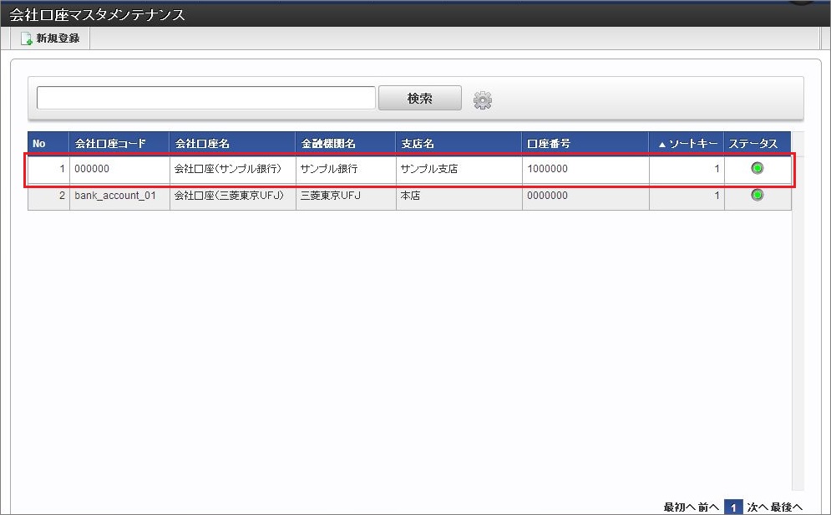Sort by 支店名 column header

click(459, 143)
